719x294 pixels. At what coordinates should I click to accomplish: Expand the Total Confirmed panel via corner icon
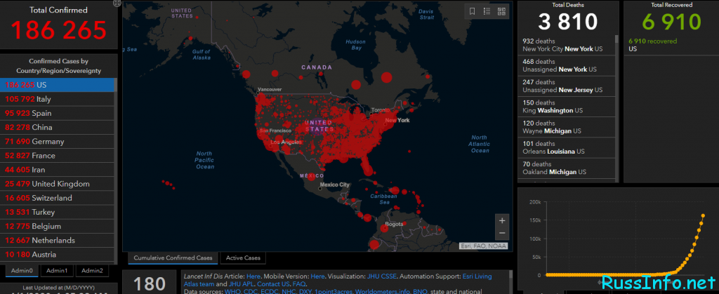117,4
